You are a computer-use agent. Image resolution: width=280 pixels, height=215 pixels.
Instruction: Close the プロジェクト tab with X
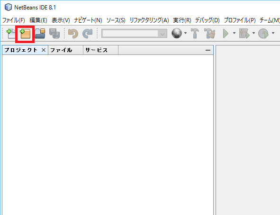pyautogui.click(x=44, y=50)
